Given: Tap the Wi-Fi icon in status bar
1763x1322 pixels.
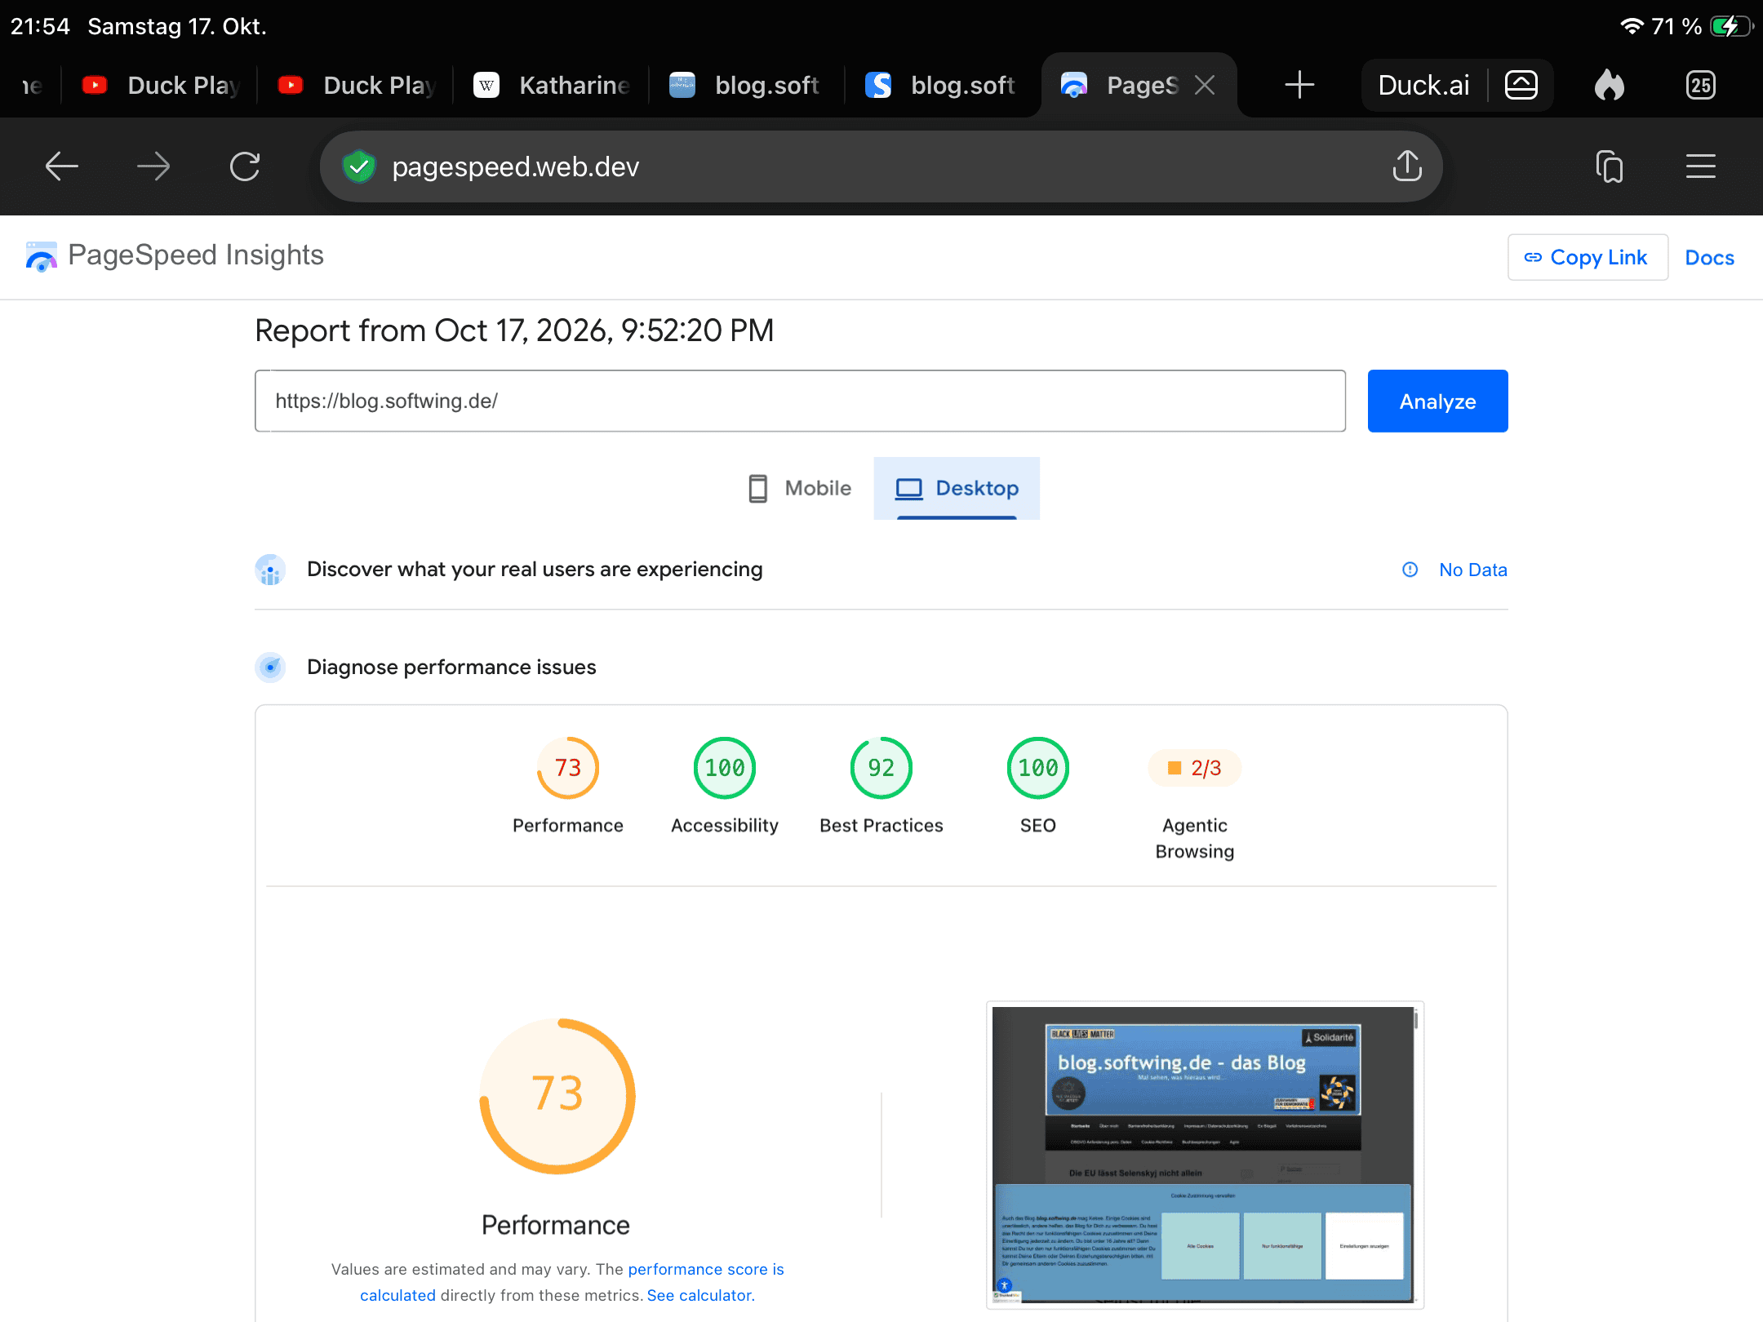Looking at the screenshot, I should (1631, 26).
